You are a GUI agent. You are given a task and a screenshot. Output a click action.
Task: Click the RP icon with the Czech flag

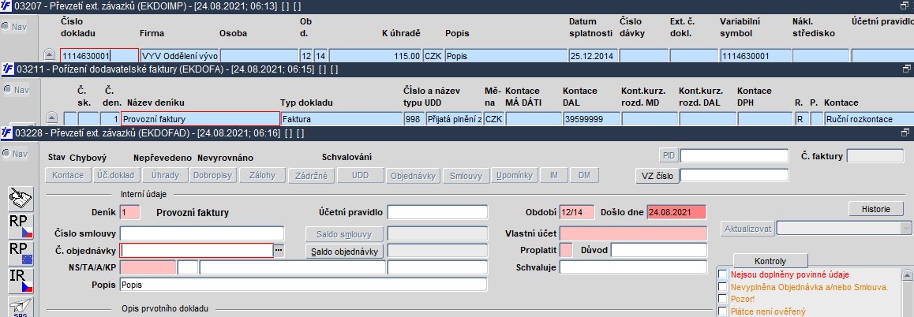pos(21,226)
